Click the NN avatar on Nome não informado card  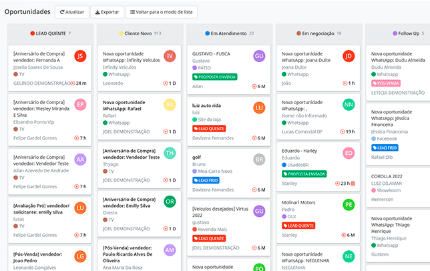[x=349, y=105]
